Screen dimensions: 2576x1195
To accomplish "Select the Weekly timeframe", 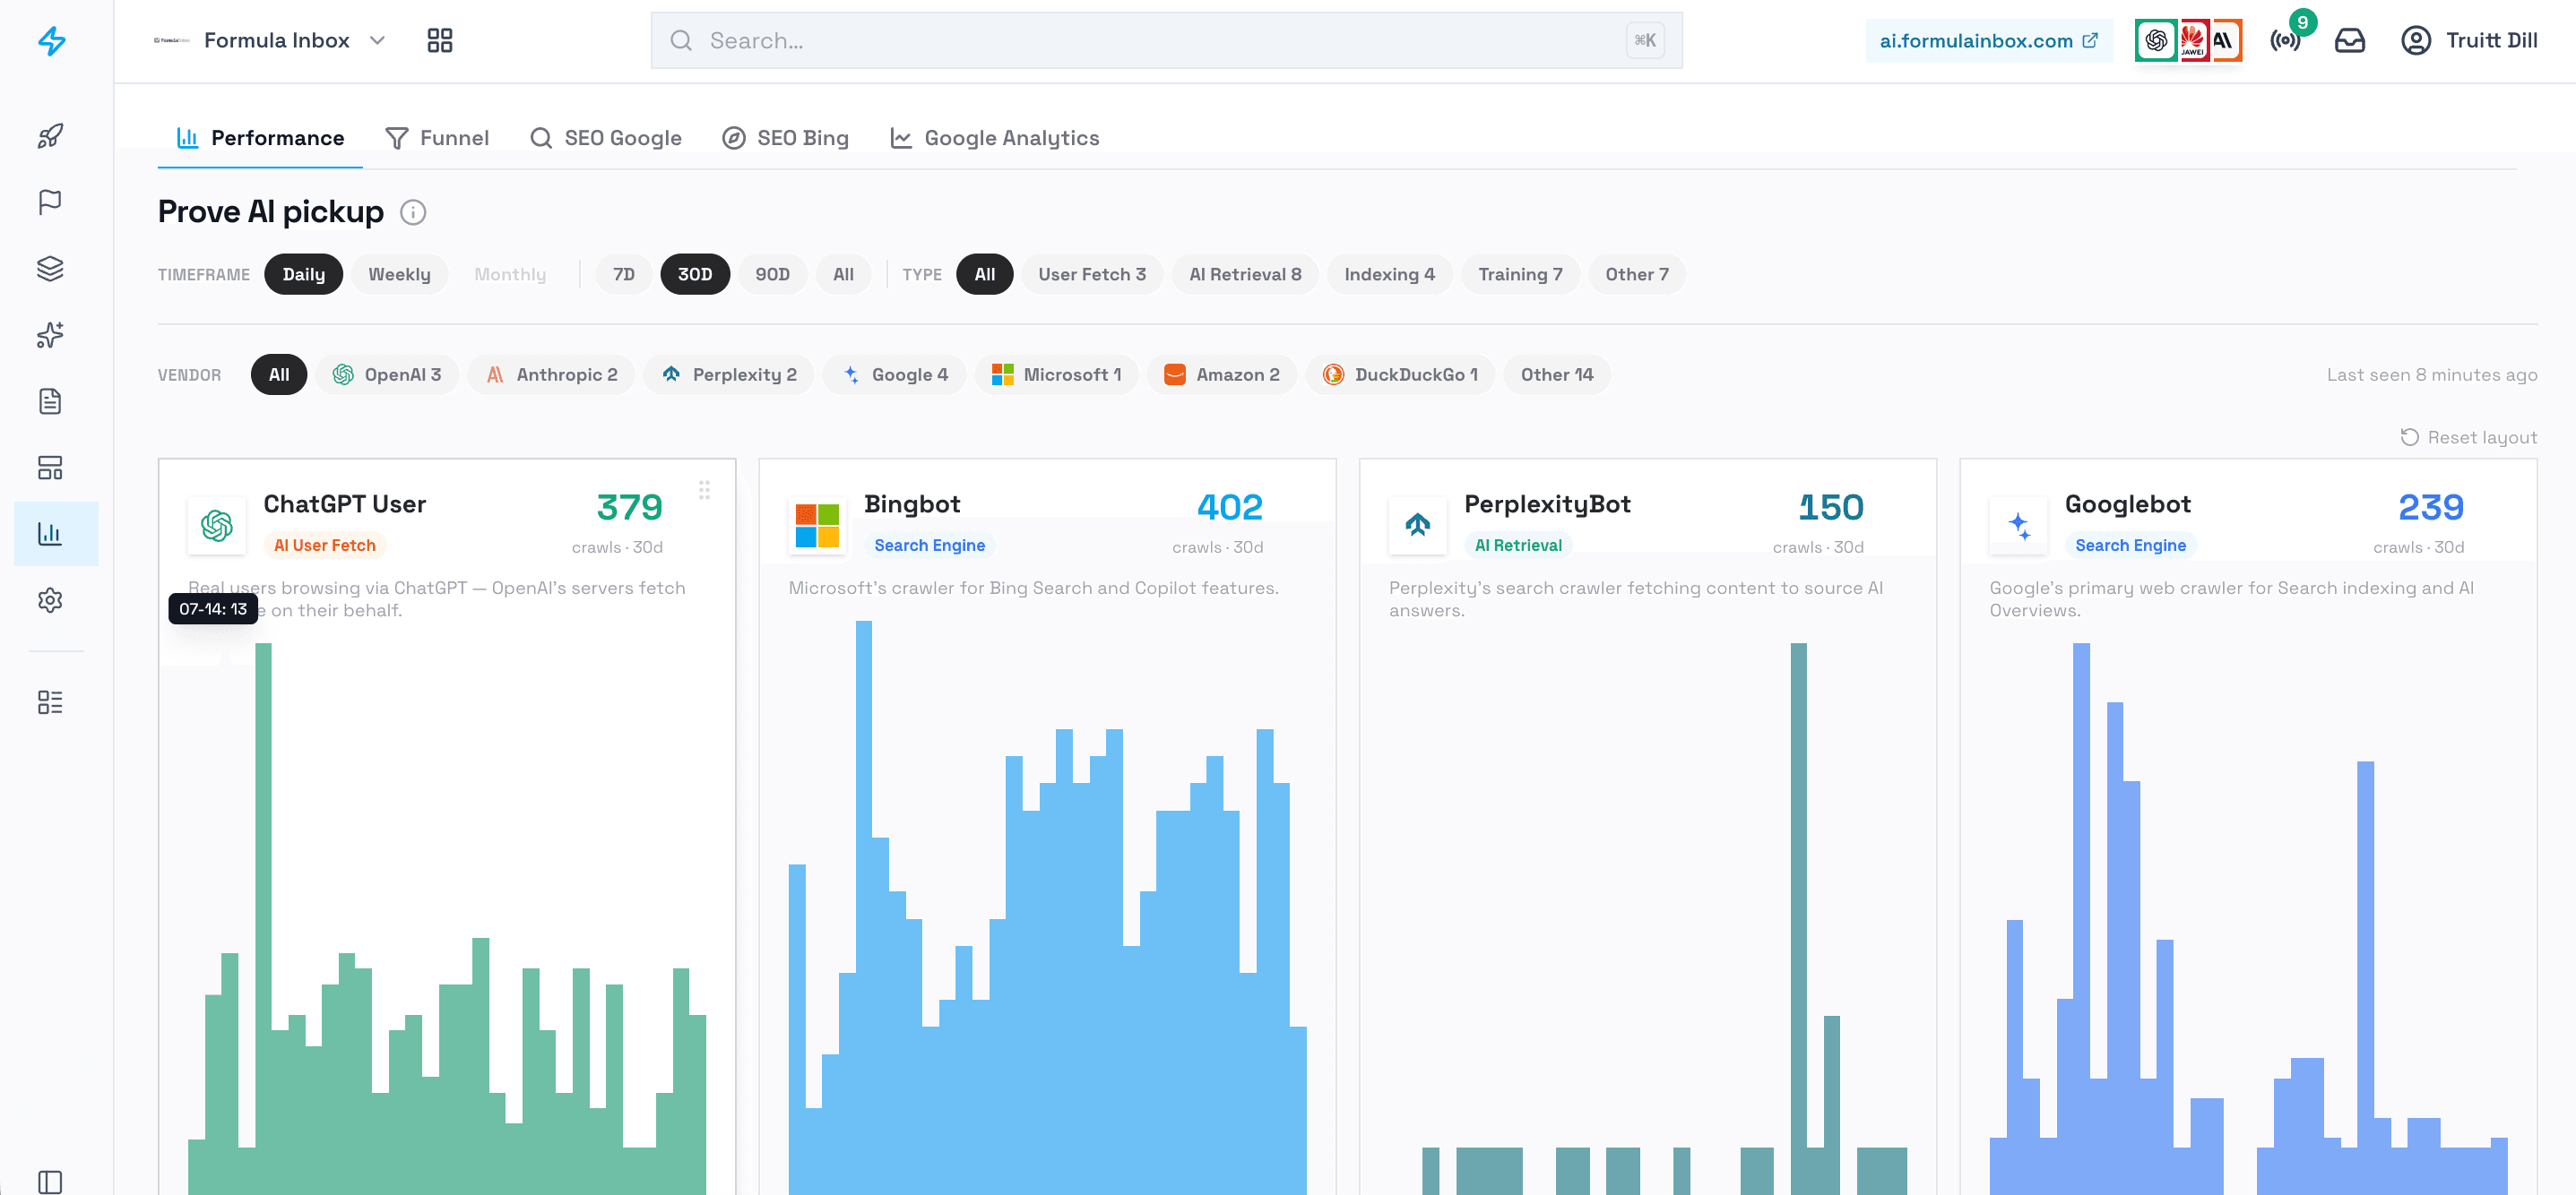I will (x=399, y=275).
